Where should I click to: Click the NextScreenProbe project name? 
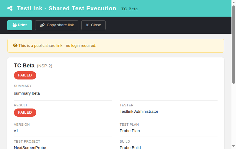pyautogui.click(x=30, y=147)
